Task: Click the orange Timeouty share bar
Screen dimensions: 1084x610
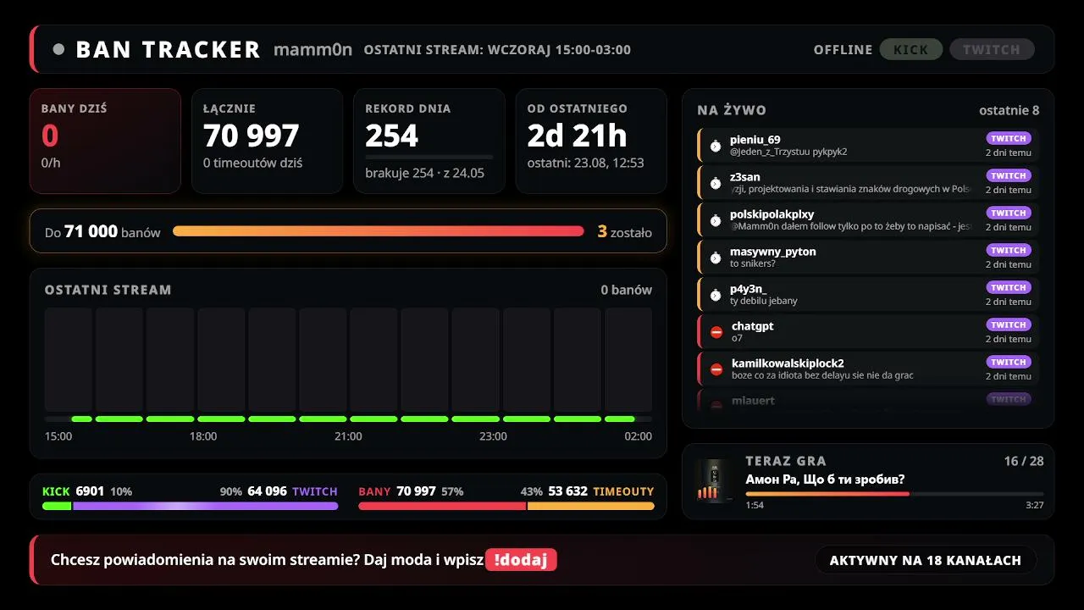Action: pyautogui.click(x=591, y=506)
